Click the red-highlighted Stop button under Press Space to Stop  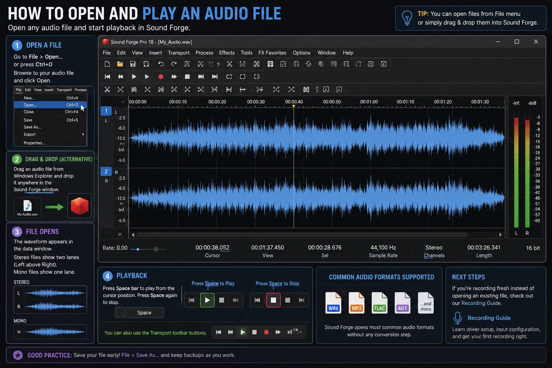(x=273, y=300)
